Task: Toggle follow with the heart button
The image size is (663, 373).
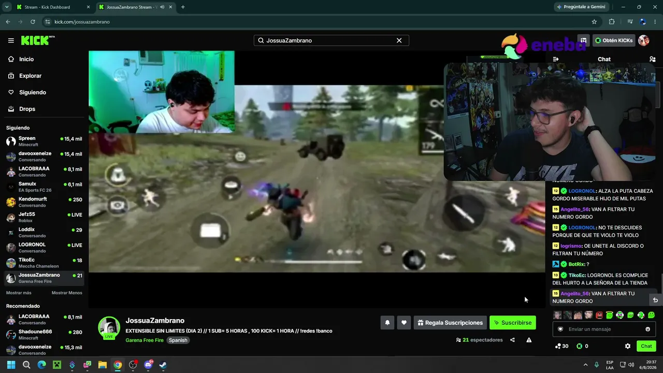Action: [404, 323]
